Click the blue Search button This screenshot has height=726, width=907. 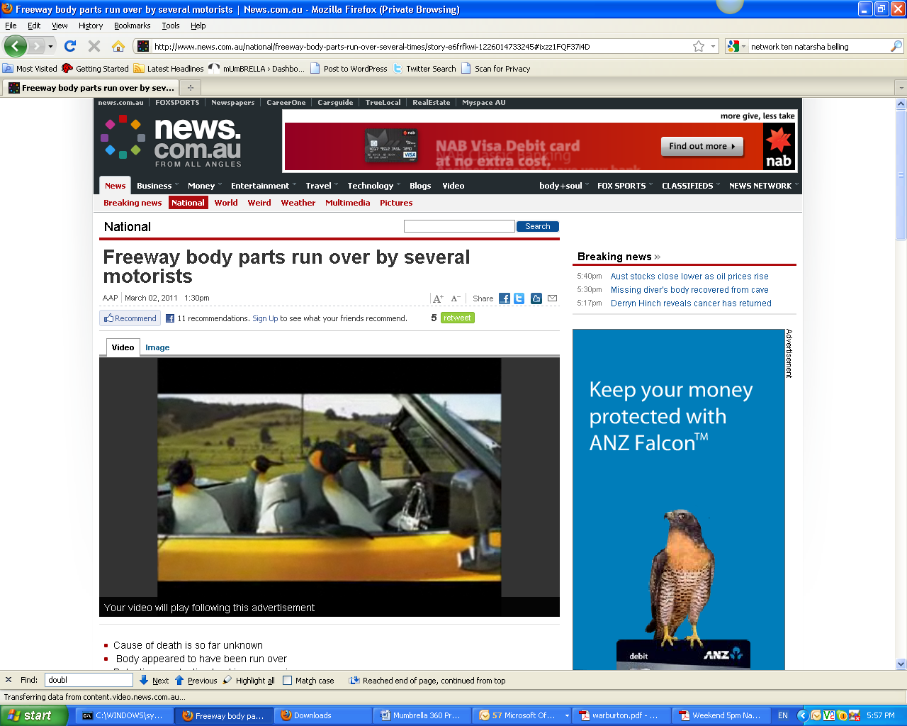pyautogui.click(x=538, y=226)
